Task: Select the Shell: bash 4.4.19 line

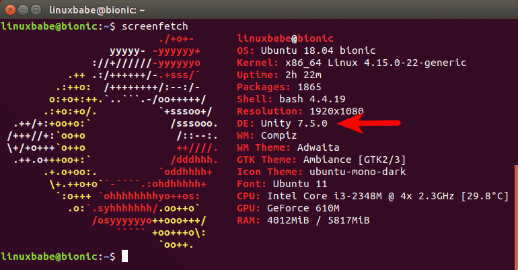Action: click(x=293, y=99)
